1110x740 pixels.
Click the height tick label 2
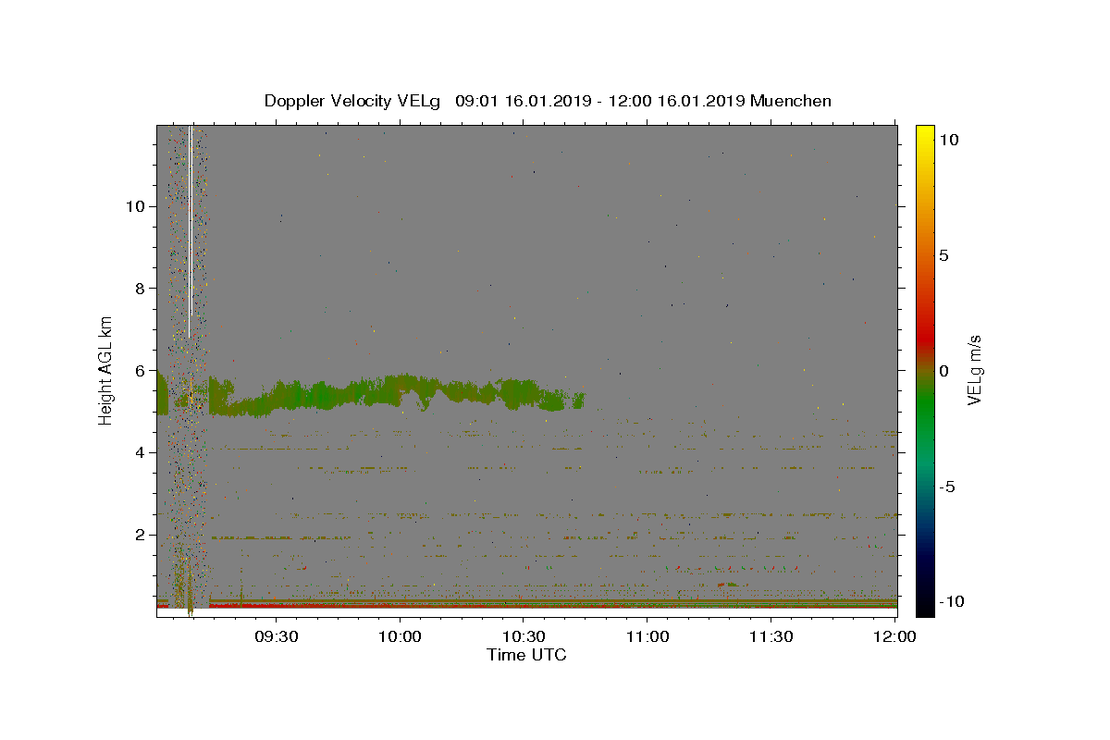point(140,535)
